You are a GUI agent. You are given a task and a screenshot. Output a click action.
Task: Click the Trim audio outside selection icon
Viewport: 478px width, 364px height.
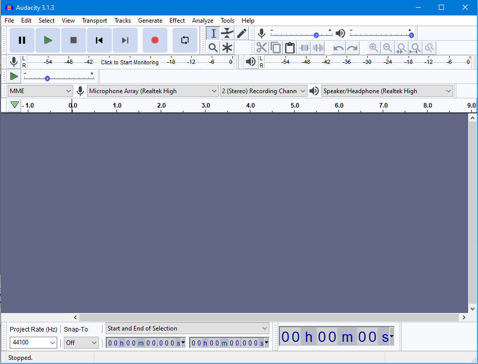click(x=304, y=47)
